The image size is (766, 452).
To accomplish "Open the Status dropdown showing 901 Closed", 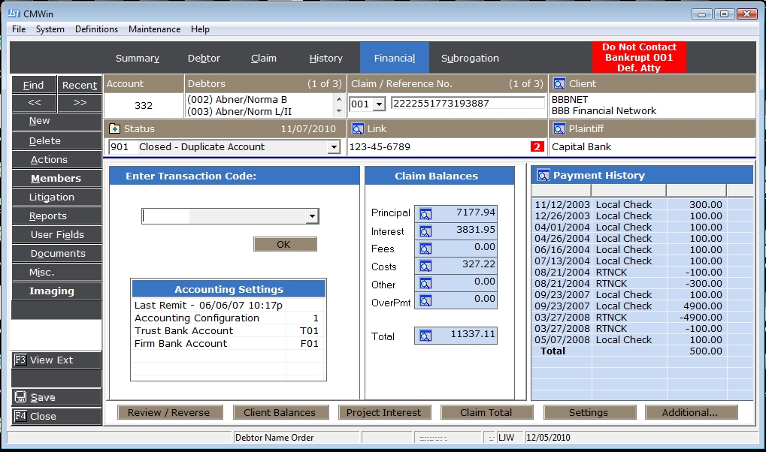I will coord(334,148).
